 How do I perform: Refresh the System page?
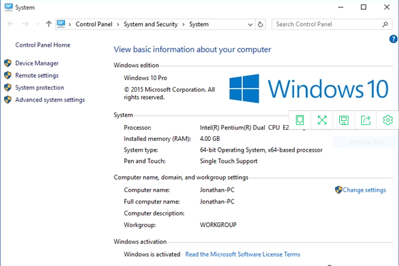point(260,25)
